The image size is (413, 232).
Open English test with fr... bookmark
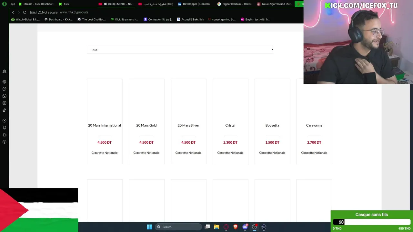(255, 19)
